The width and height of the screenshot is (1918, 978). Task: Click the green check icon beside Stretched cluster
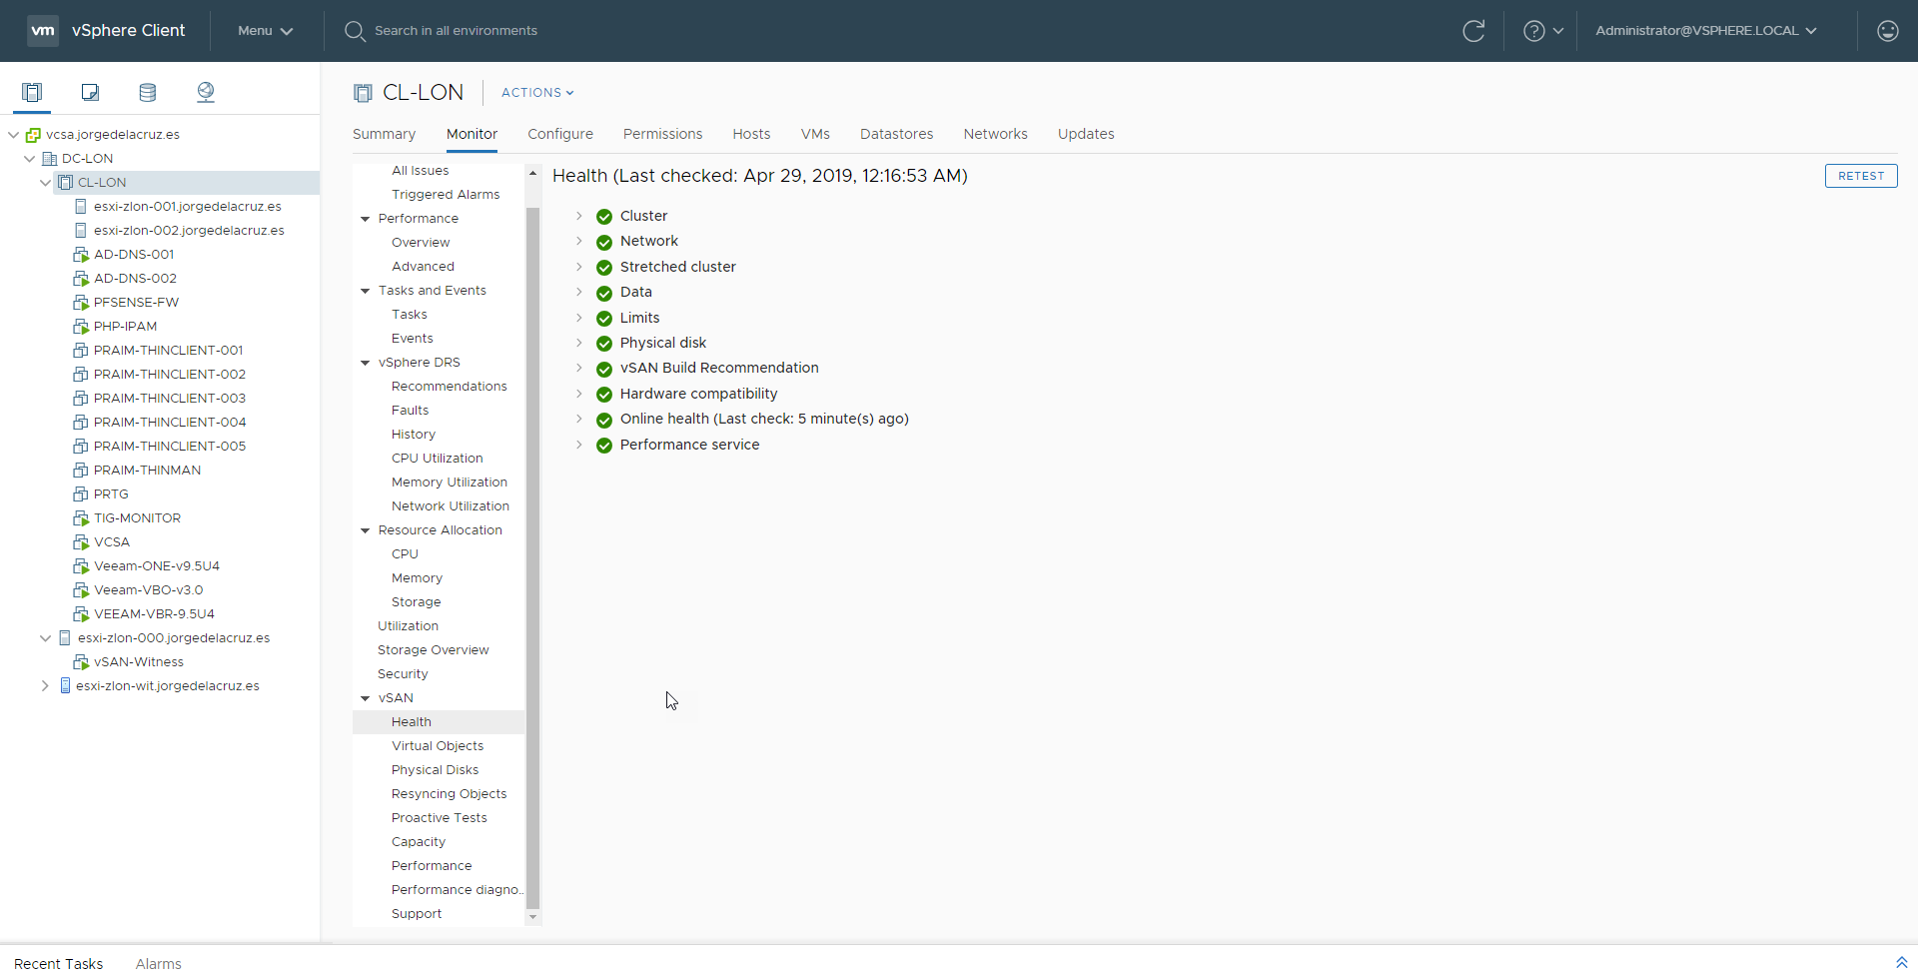coord(604,268)
